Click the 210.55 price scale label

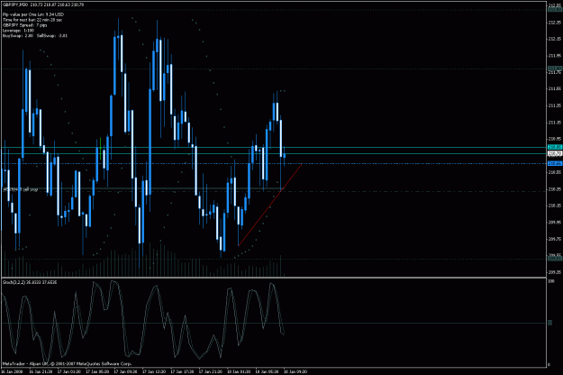pos(555,172)
